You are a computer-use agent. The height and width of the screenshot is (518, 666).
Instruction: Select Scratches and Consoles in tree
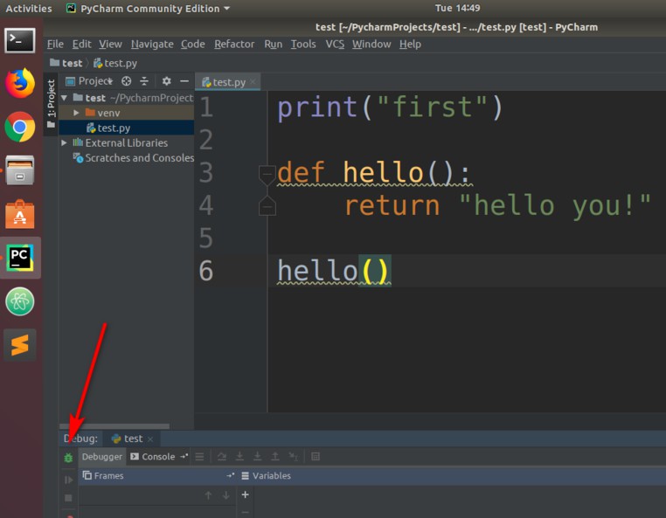click(133, 158)
